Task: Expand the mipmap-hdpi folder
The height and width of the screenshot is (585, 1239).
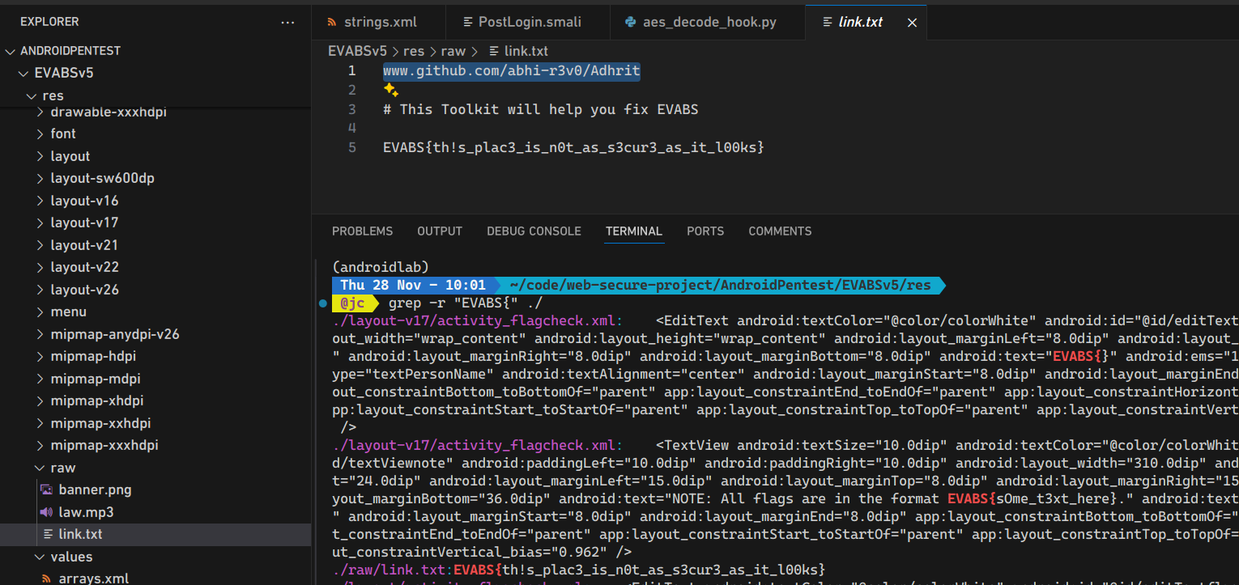Action: tap(40, 356)
